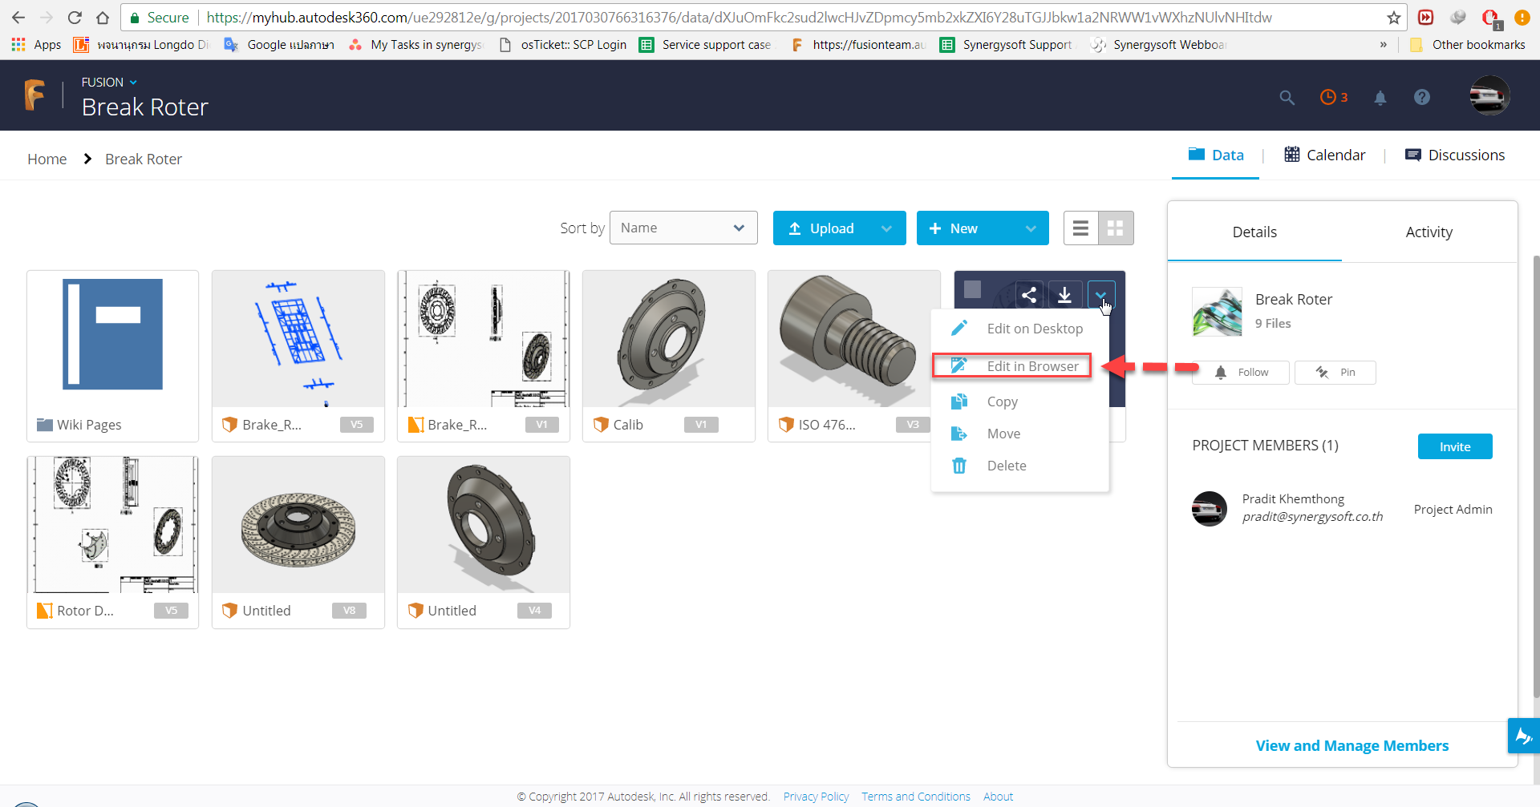
Task: Open the help menu
Action: 1421,97
